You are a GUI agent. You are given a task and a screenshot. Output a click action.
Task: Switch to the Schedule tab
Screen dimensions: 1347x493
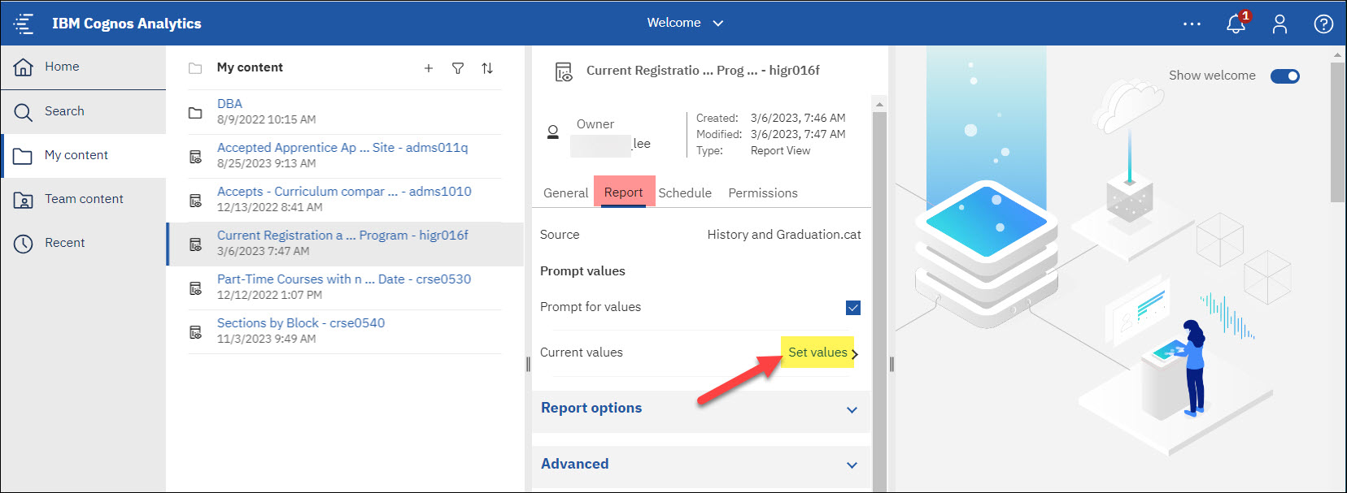685,192
